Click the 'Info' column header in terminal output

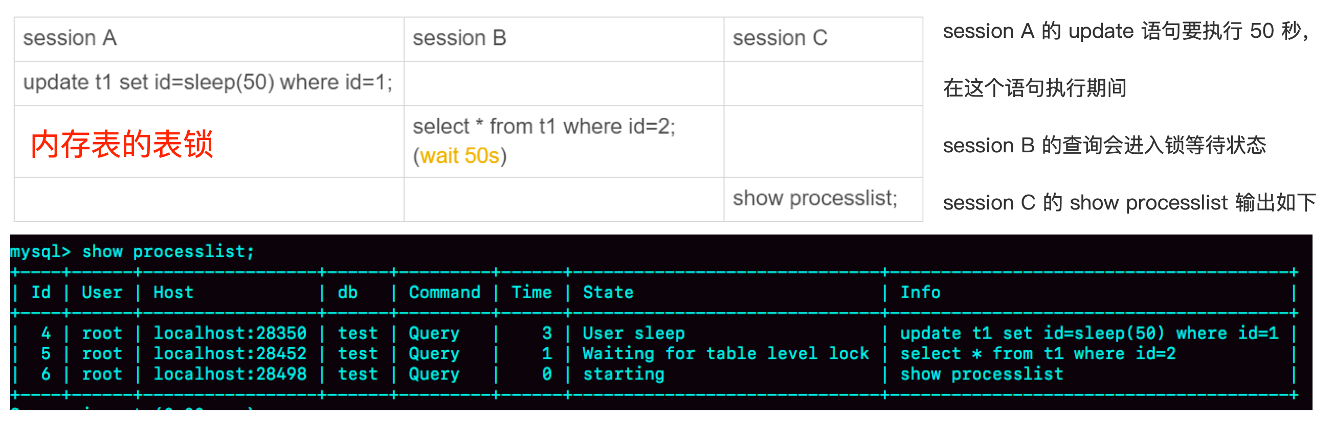pos(920,293)
